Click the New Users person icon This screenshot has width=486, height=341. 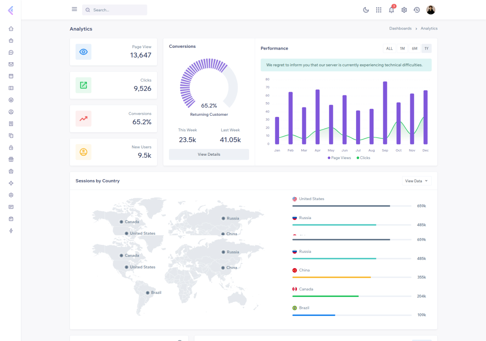[84, 152]
